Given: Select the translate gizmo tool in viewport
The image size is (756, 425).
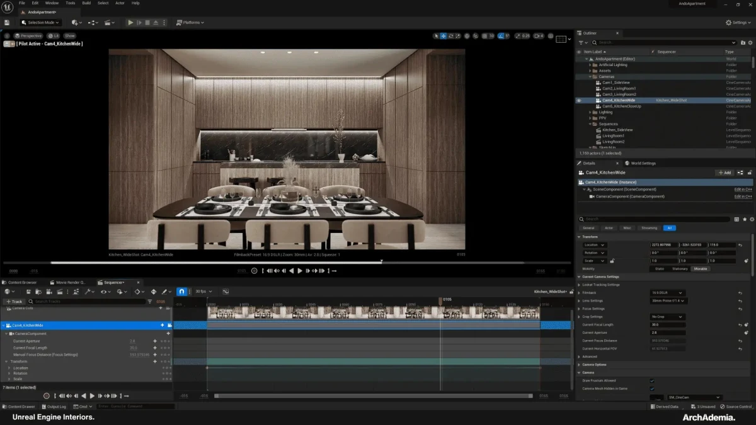Looking at the screenshot, I should 444,37.
